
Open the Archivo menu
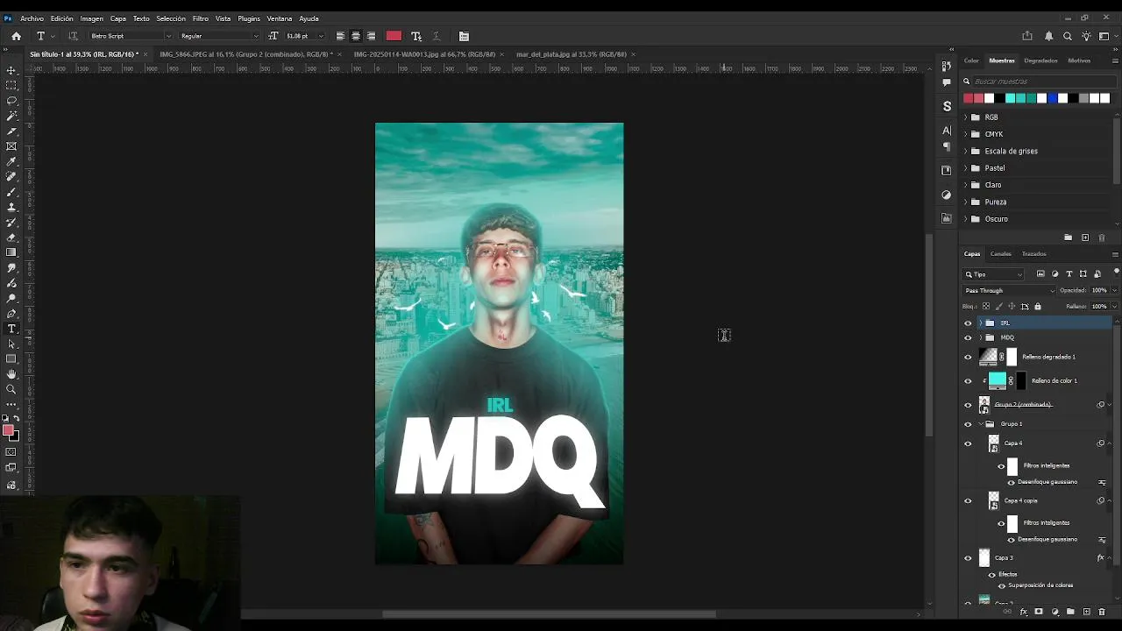point(32,18)
